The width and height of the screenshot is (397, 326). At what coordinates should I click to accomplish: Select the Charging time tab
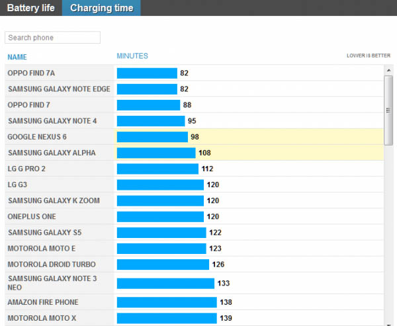pyautogui.click(x=101, y=8)
